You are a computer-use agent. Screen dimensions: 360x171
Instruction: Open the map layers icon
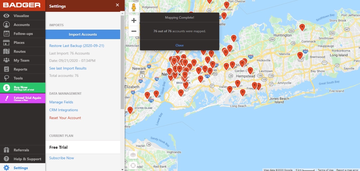133,155
